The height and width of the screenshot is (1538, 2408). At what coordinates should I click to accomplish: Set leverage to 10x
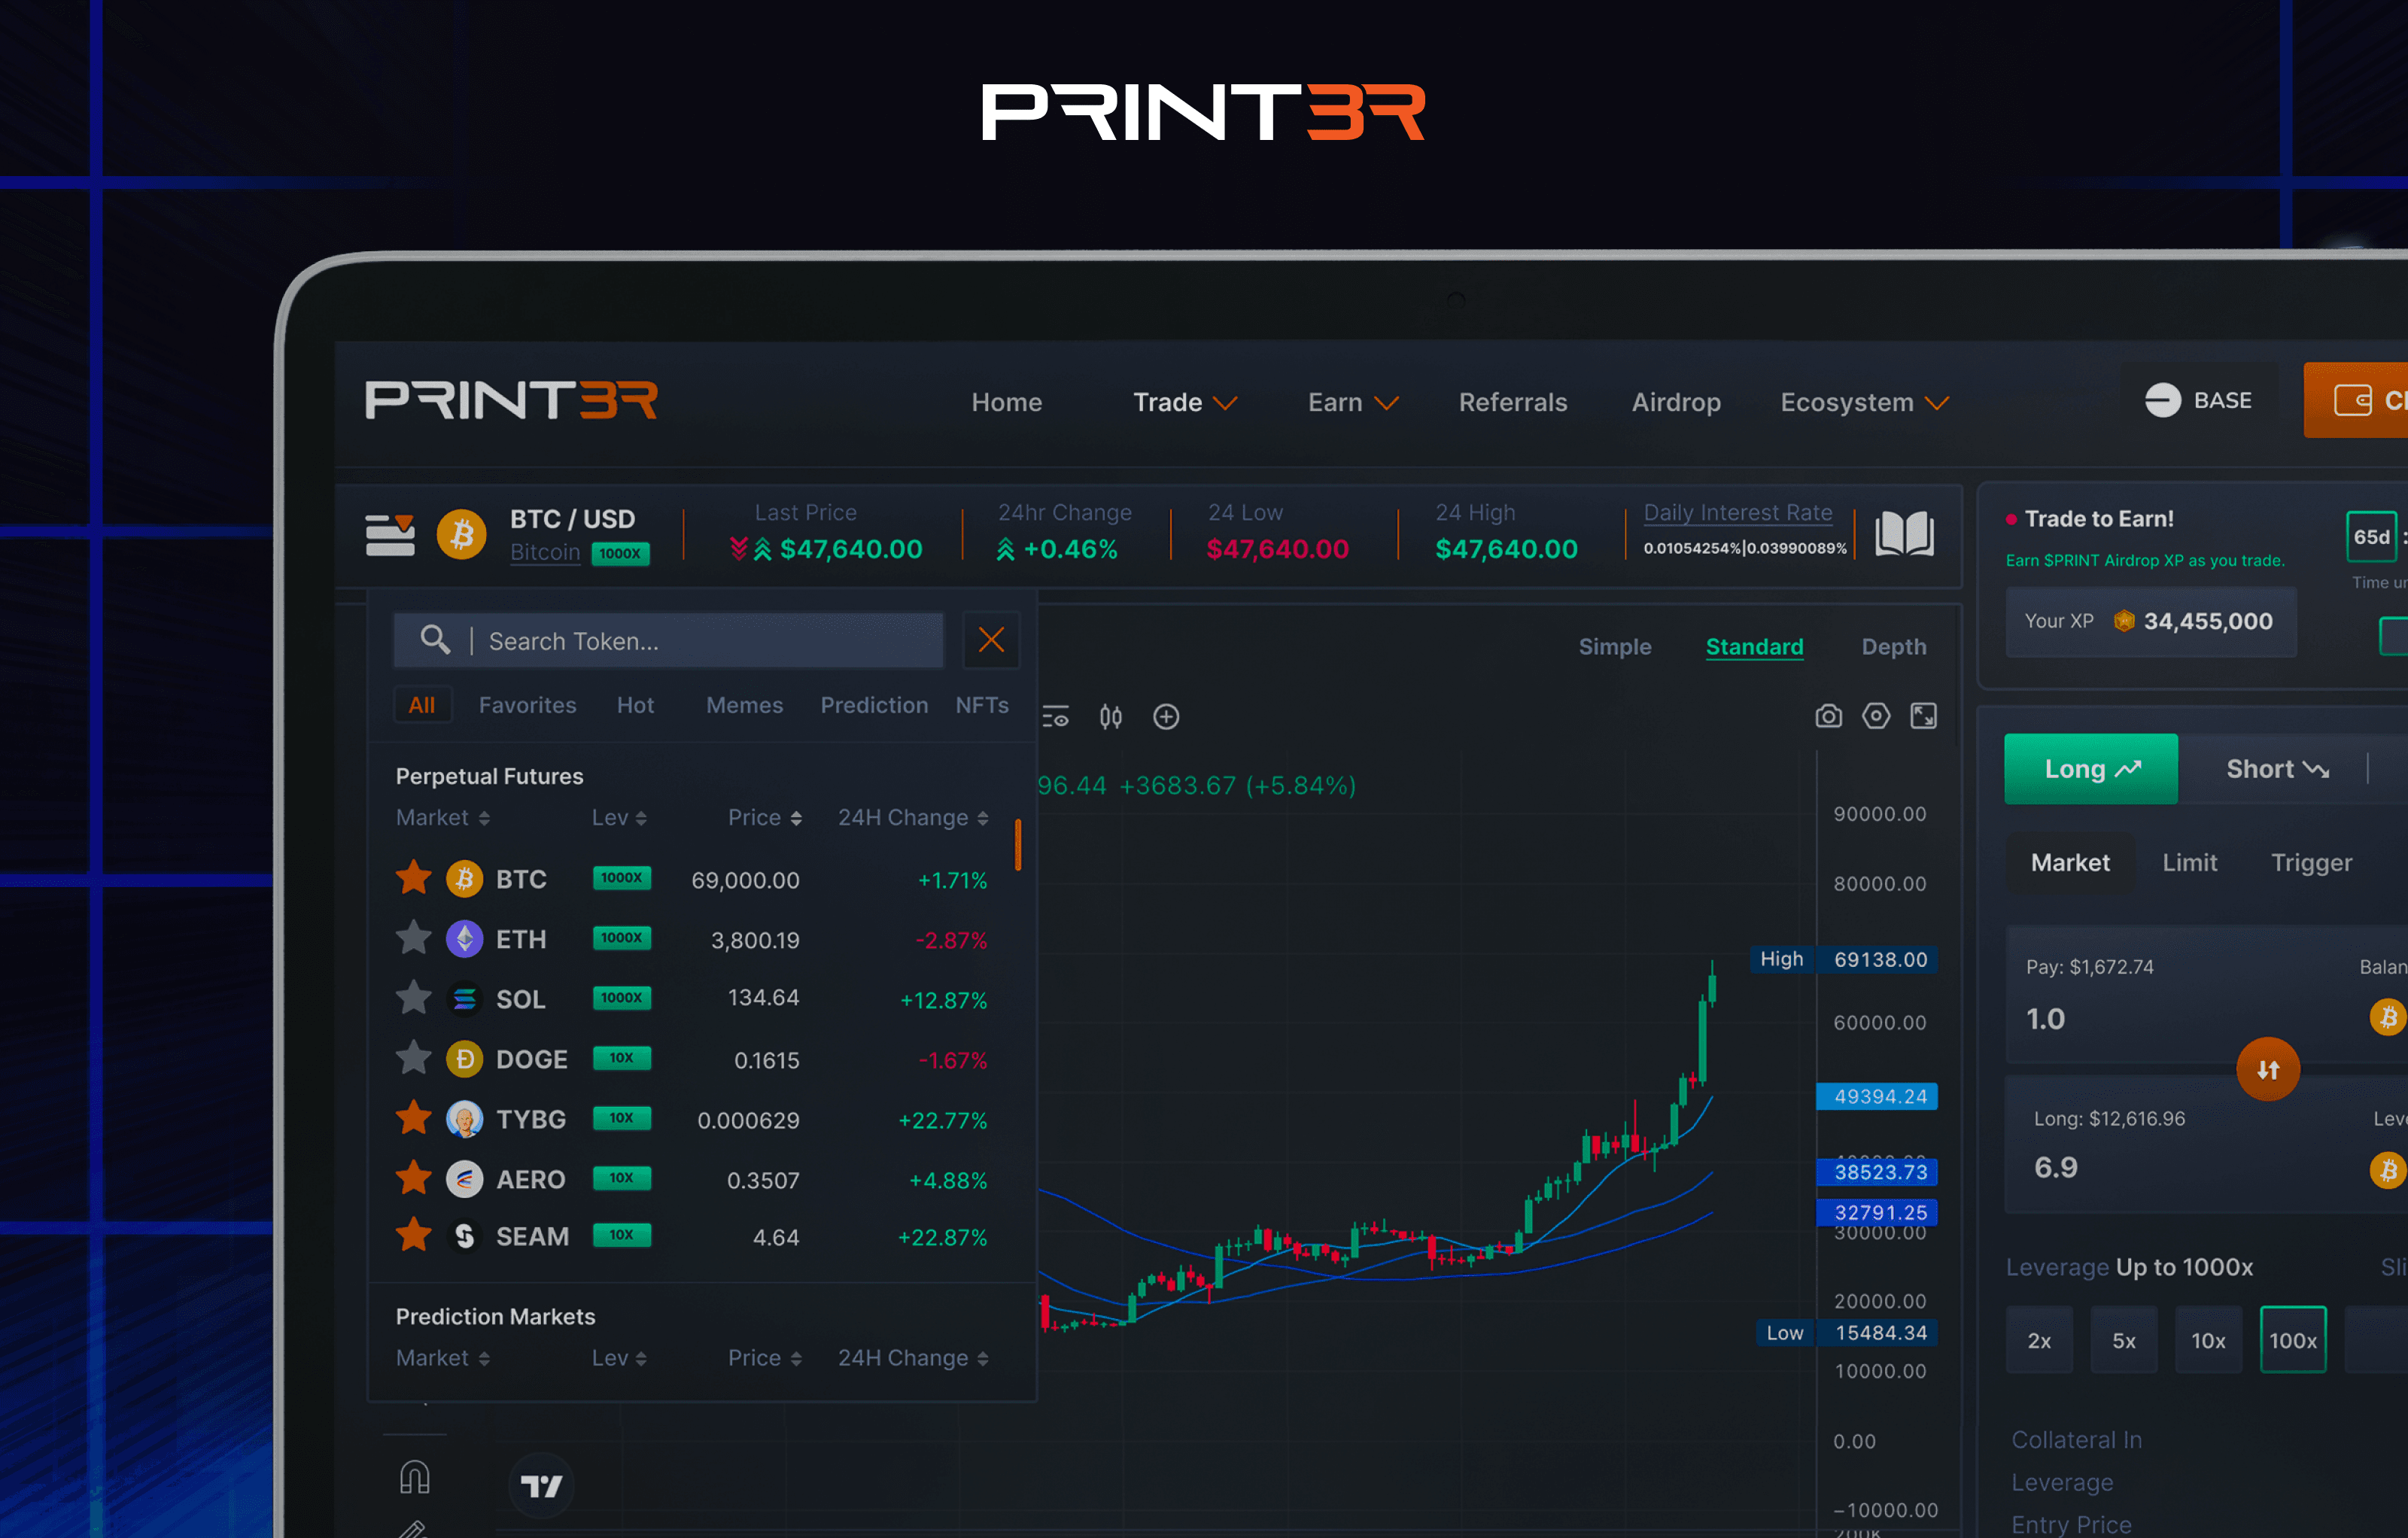tap(2208, 1340)
